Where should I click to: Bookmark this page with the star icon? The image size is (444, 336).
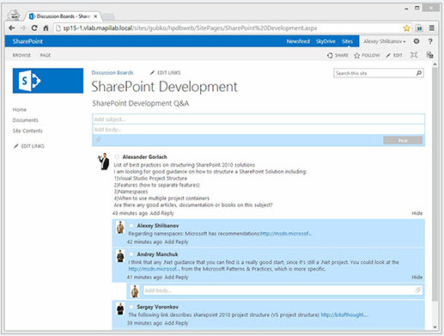tap(406, 28)
